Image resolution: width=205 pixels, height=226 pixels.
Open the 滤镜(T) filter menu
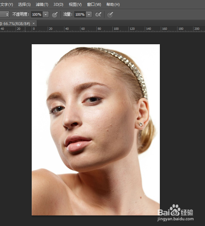click(42, 4)
